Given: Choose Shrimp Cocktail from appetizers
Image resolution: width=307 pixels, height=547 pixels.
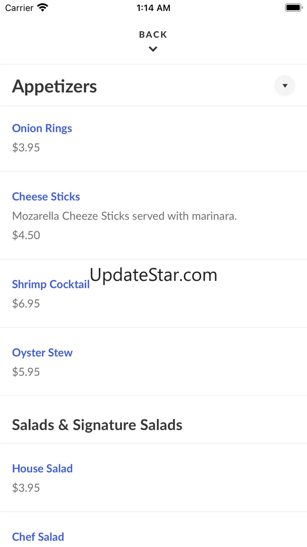Looking at the screenshot, I should coord(51,285).
